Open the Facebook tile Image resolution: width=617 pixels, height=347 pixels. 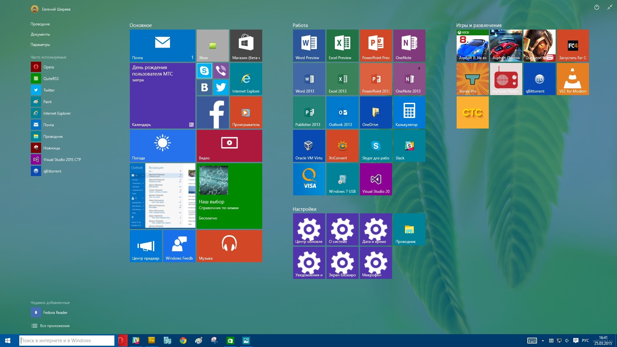pos(212,112)
